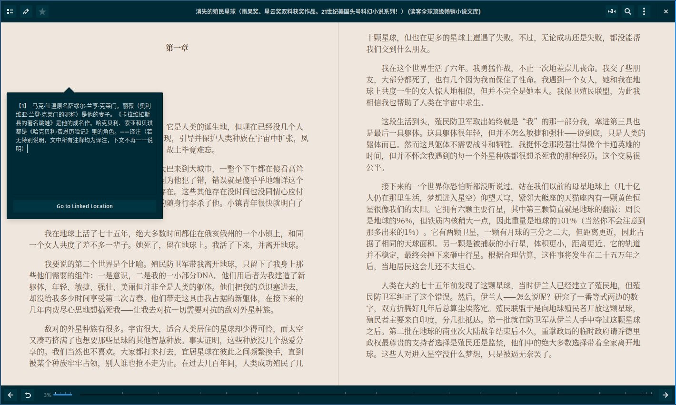Open the text-to-speech narration control
The height and width of the screenshot is (405, 676).
tap(612, 11)
